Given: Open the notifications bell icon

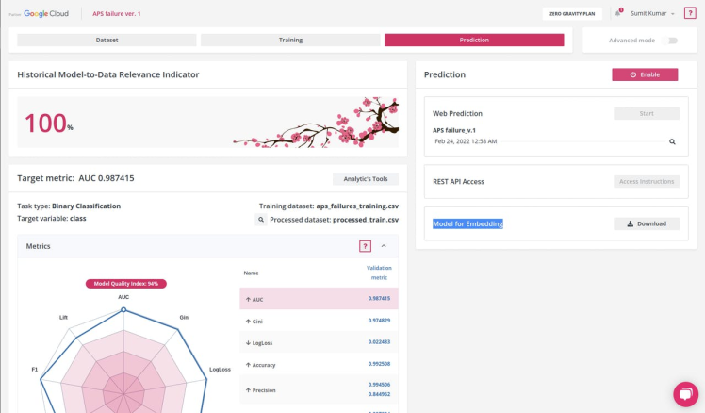Looking at the screenshot, I should (618, 13).
